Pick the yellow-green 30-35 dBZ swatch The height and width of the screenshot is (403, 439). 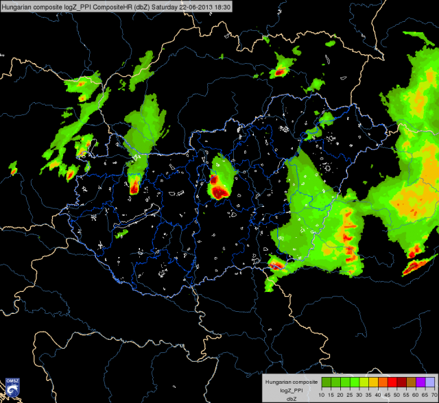pos(364,382)
